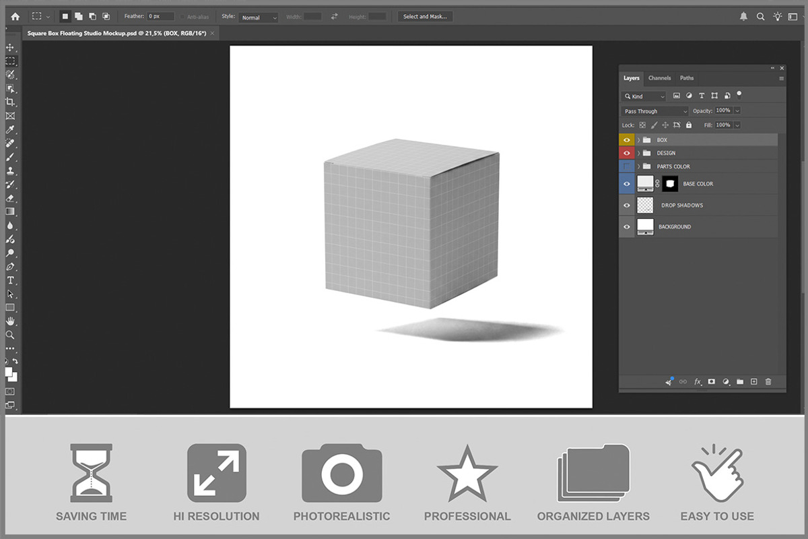Select the Eyedropper tool
808x539 pixels.
(x=10, y=129)
